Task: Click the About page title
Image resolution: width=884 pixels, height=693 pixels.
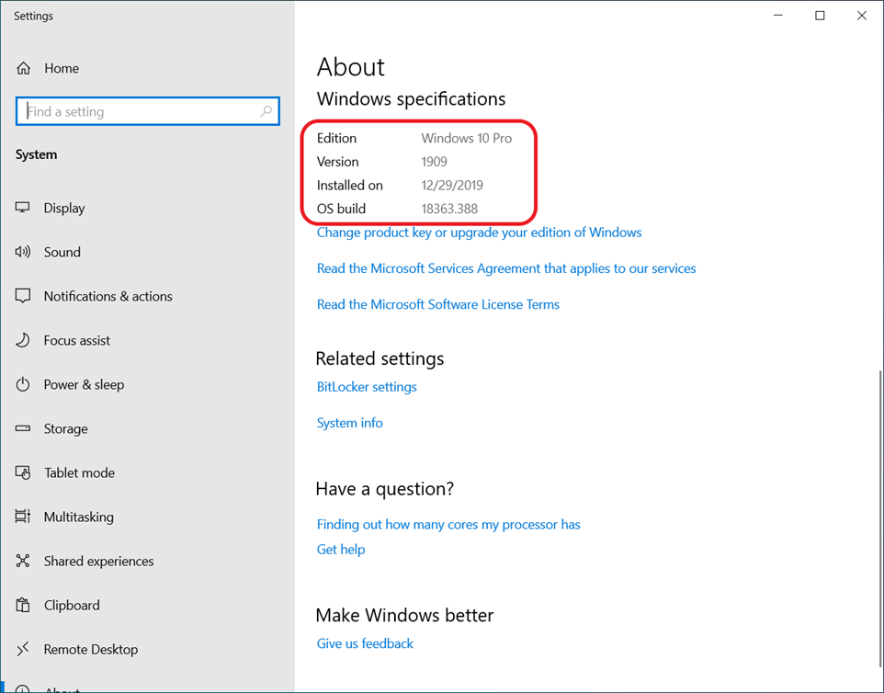Action: (x=351, y=67)
